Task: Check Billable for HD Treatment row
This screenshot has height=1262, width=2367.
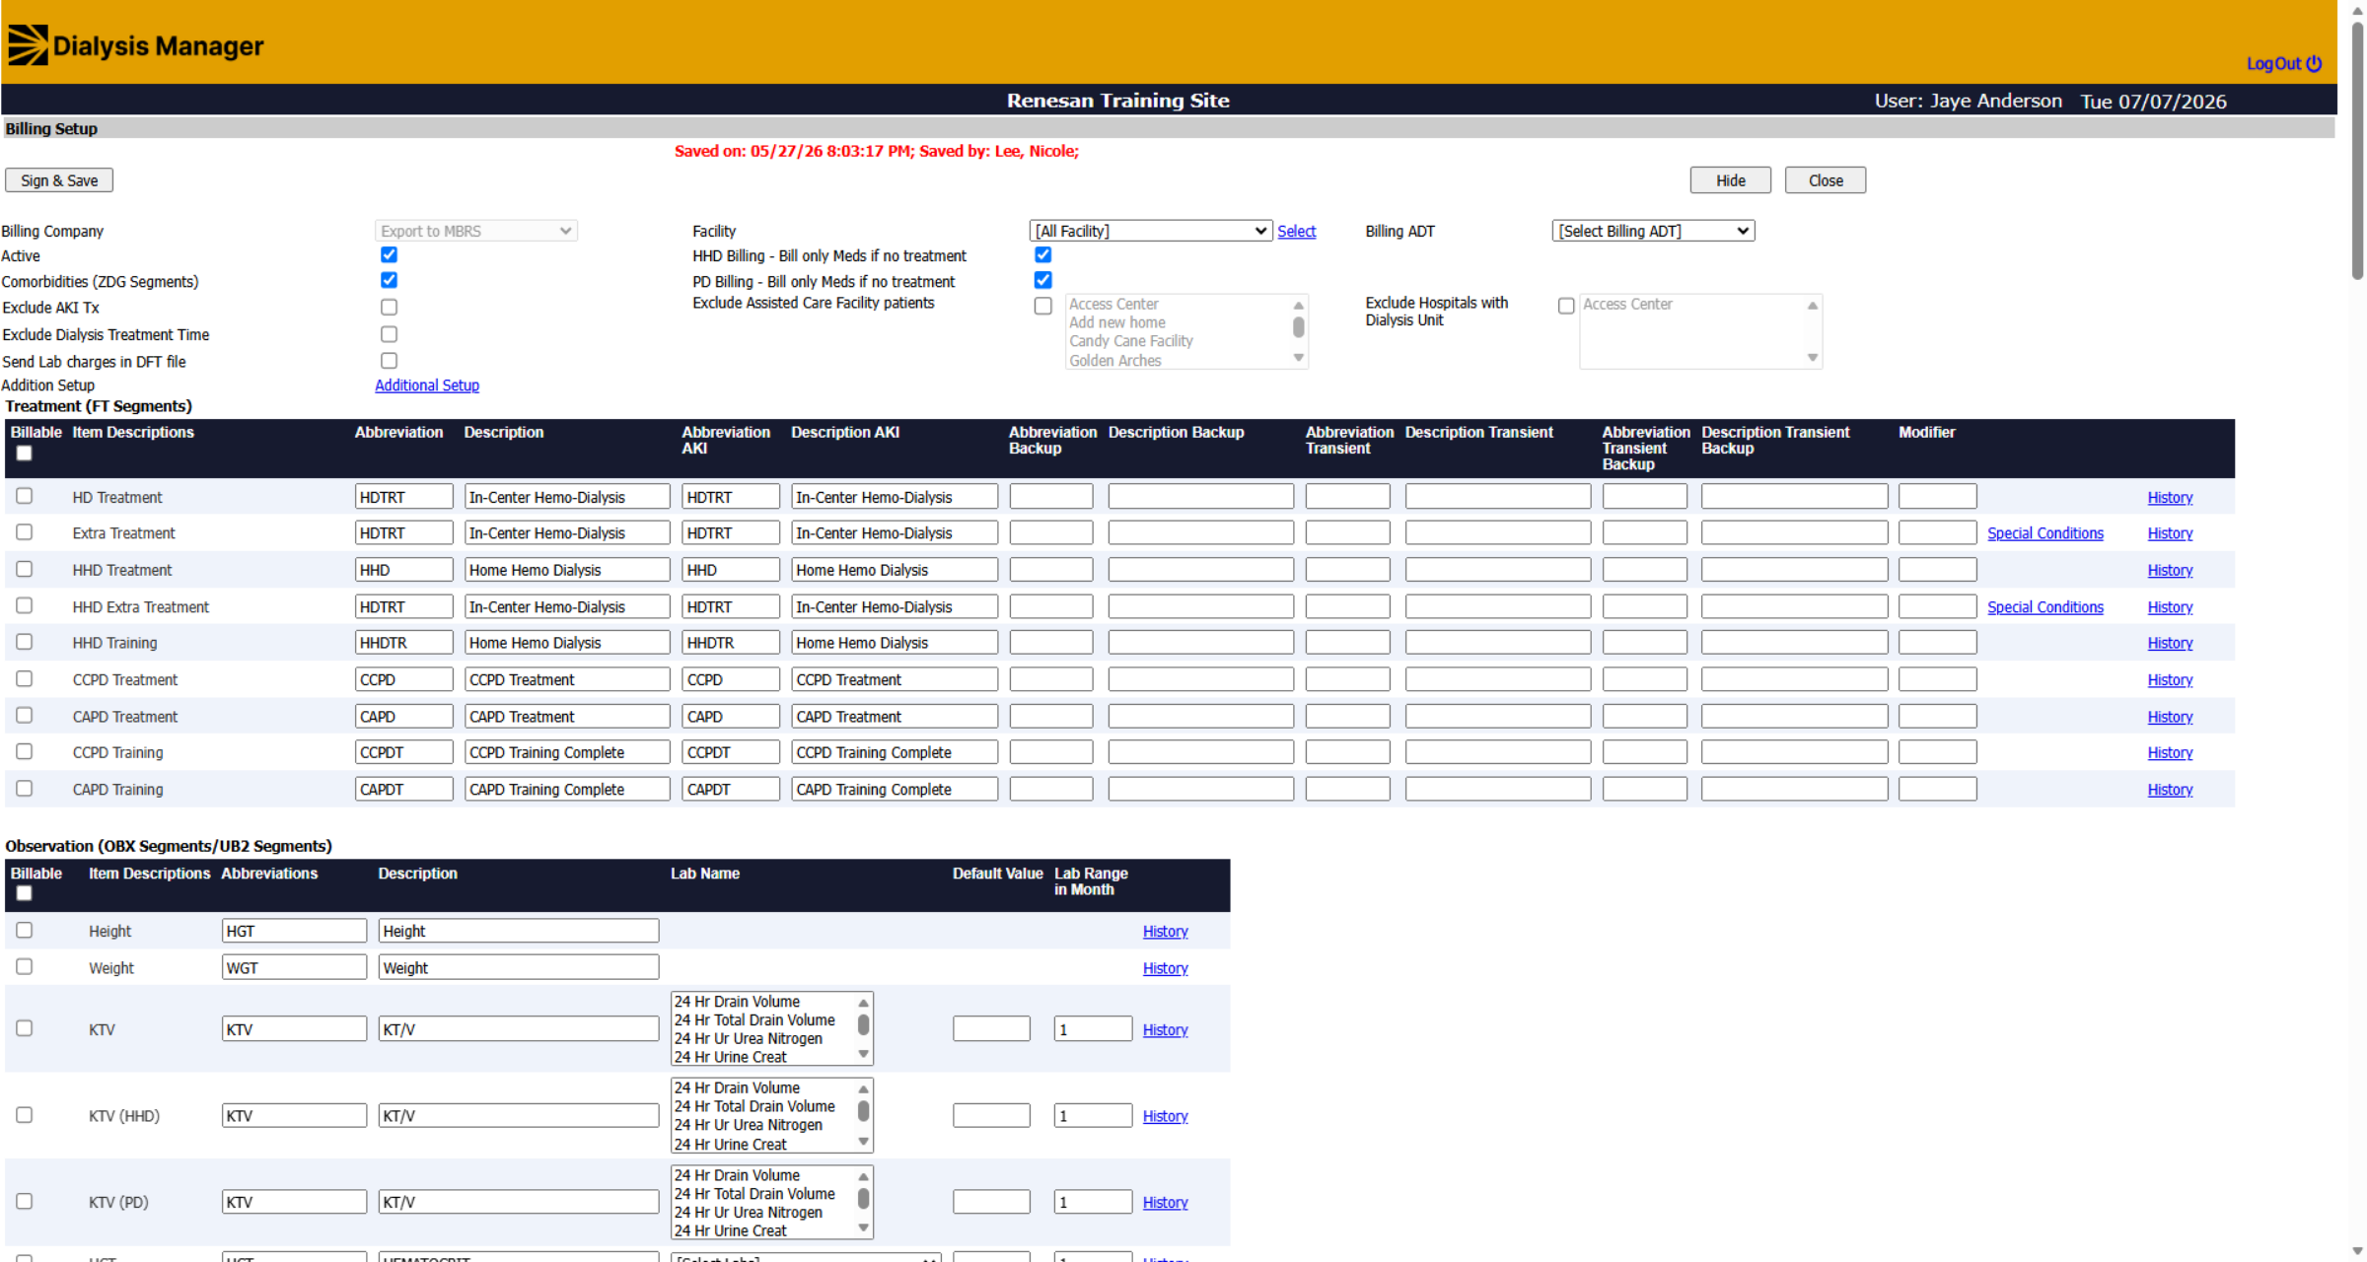Action: (24, 496)
